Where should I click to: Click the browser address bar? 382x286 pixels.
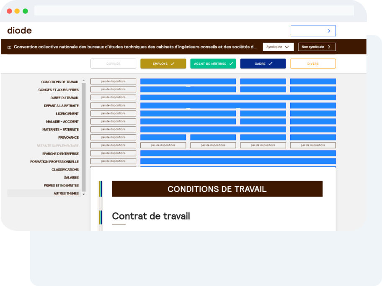(x=194, y=11)
